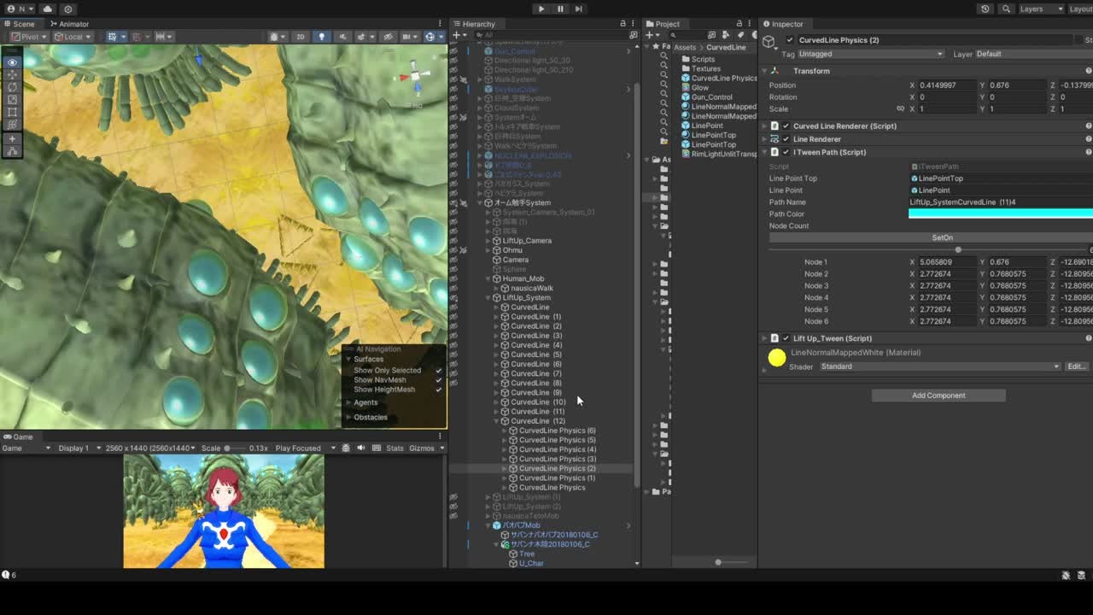
Task: Click the global Search magnifier icon
Action: click(1007, 9)
